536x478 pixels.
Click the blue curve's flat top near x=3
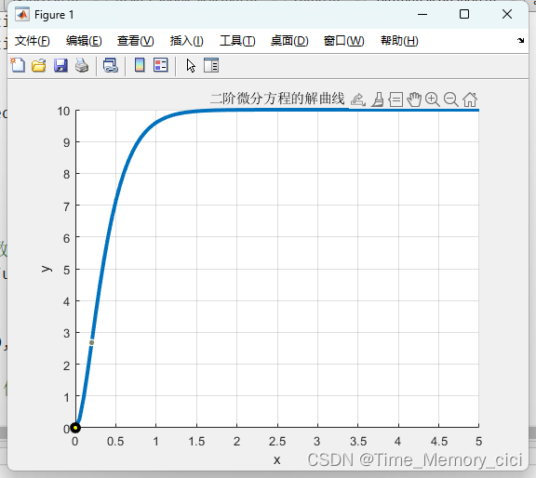tap(317, 110)
